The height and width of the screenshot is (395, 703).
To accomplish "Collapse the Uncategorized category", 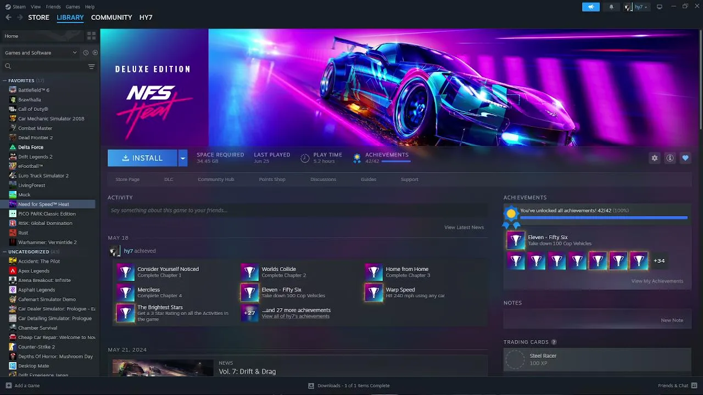I will click(5, 252).
